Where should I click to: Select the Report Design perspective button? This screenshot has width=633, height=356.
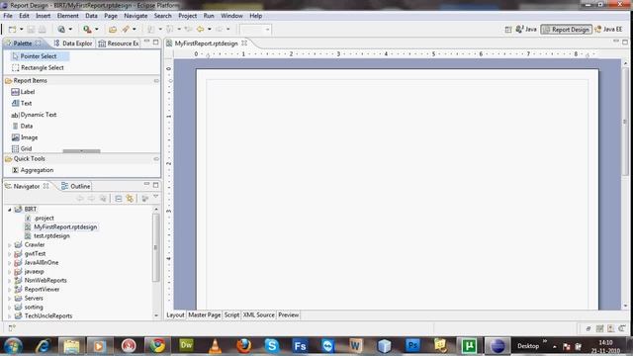pos(567,30)
